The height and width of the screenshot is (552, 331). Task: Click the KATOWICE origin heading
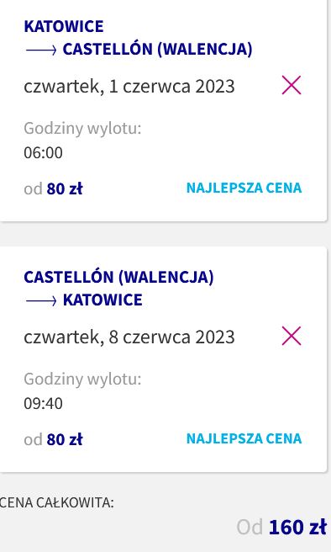coord(64,26)
